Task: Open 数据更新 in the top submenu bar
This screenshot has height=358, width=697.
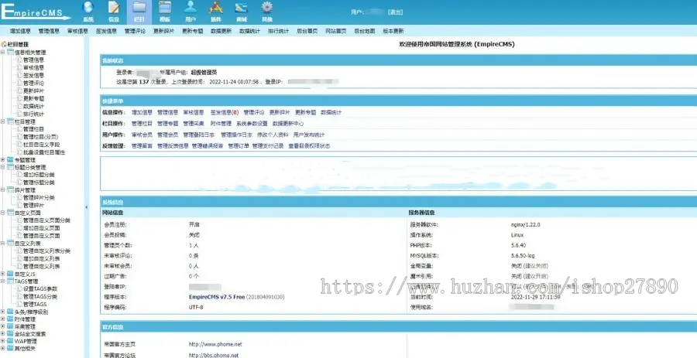Action: tap(221, 31)
